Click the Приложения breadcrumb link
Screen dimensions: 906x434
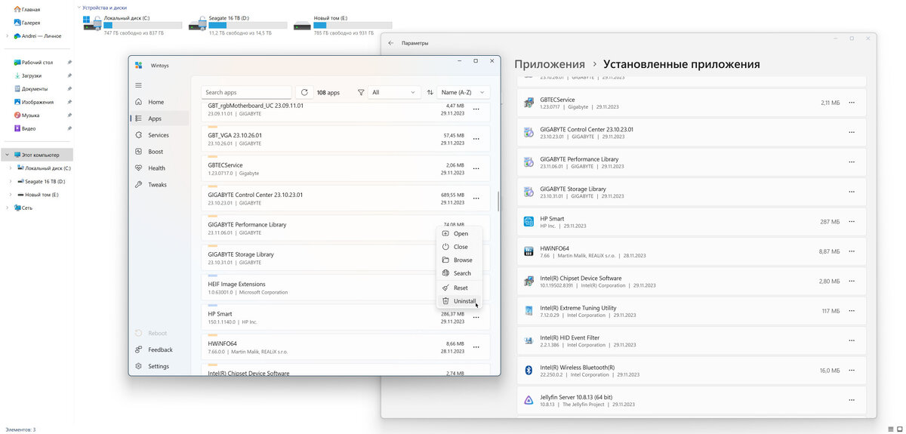tap(550, 64)
